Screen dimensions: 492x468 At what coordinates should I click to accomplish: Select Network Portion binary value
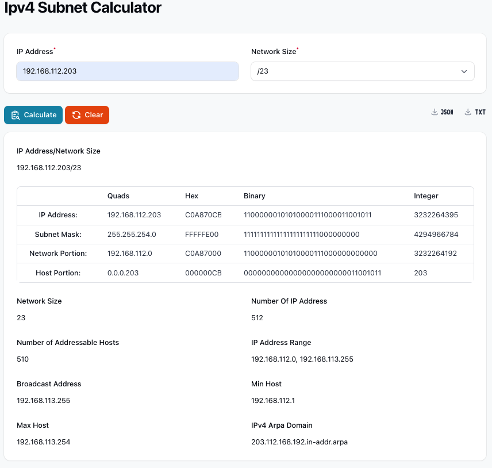point(310,254)
